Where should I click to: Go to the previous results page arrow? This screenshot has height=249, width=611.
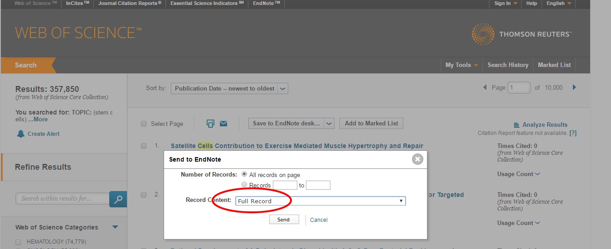[x=485, y=87]
